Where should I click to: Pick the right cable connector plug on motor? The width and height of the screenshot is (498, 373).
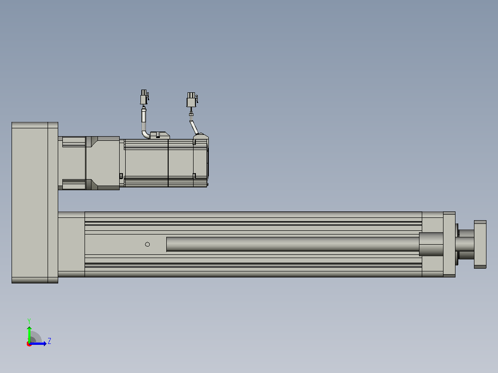[192, 99]
